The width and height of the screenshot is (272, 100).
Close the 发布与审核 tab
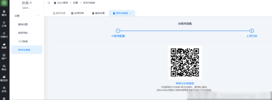[x=130, y=13]
